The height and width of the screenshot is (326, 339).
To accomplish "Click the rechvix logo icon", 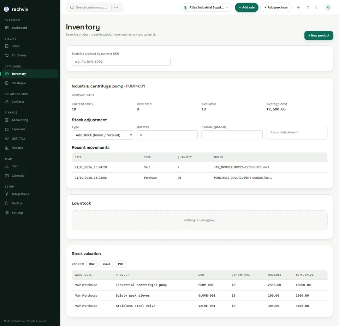I will tap(6, 9).
